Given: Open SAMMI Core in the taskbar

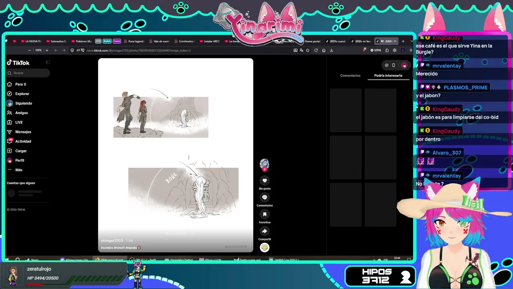Looking at the screenshot, I should pyautogui.click(x=284, y=260).
